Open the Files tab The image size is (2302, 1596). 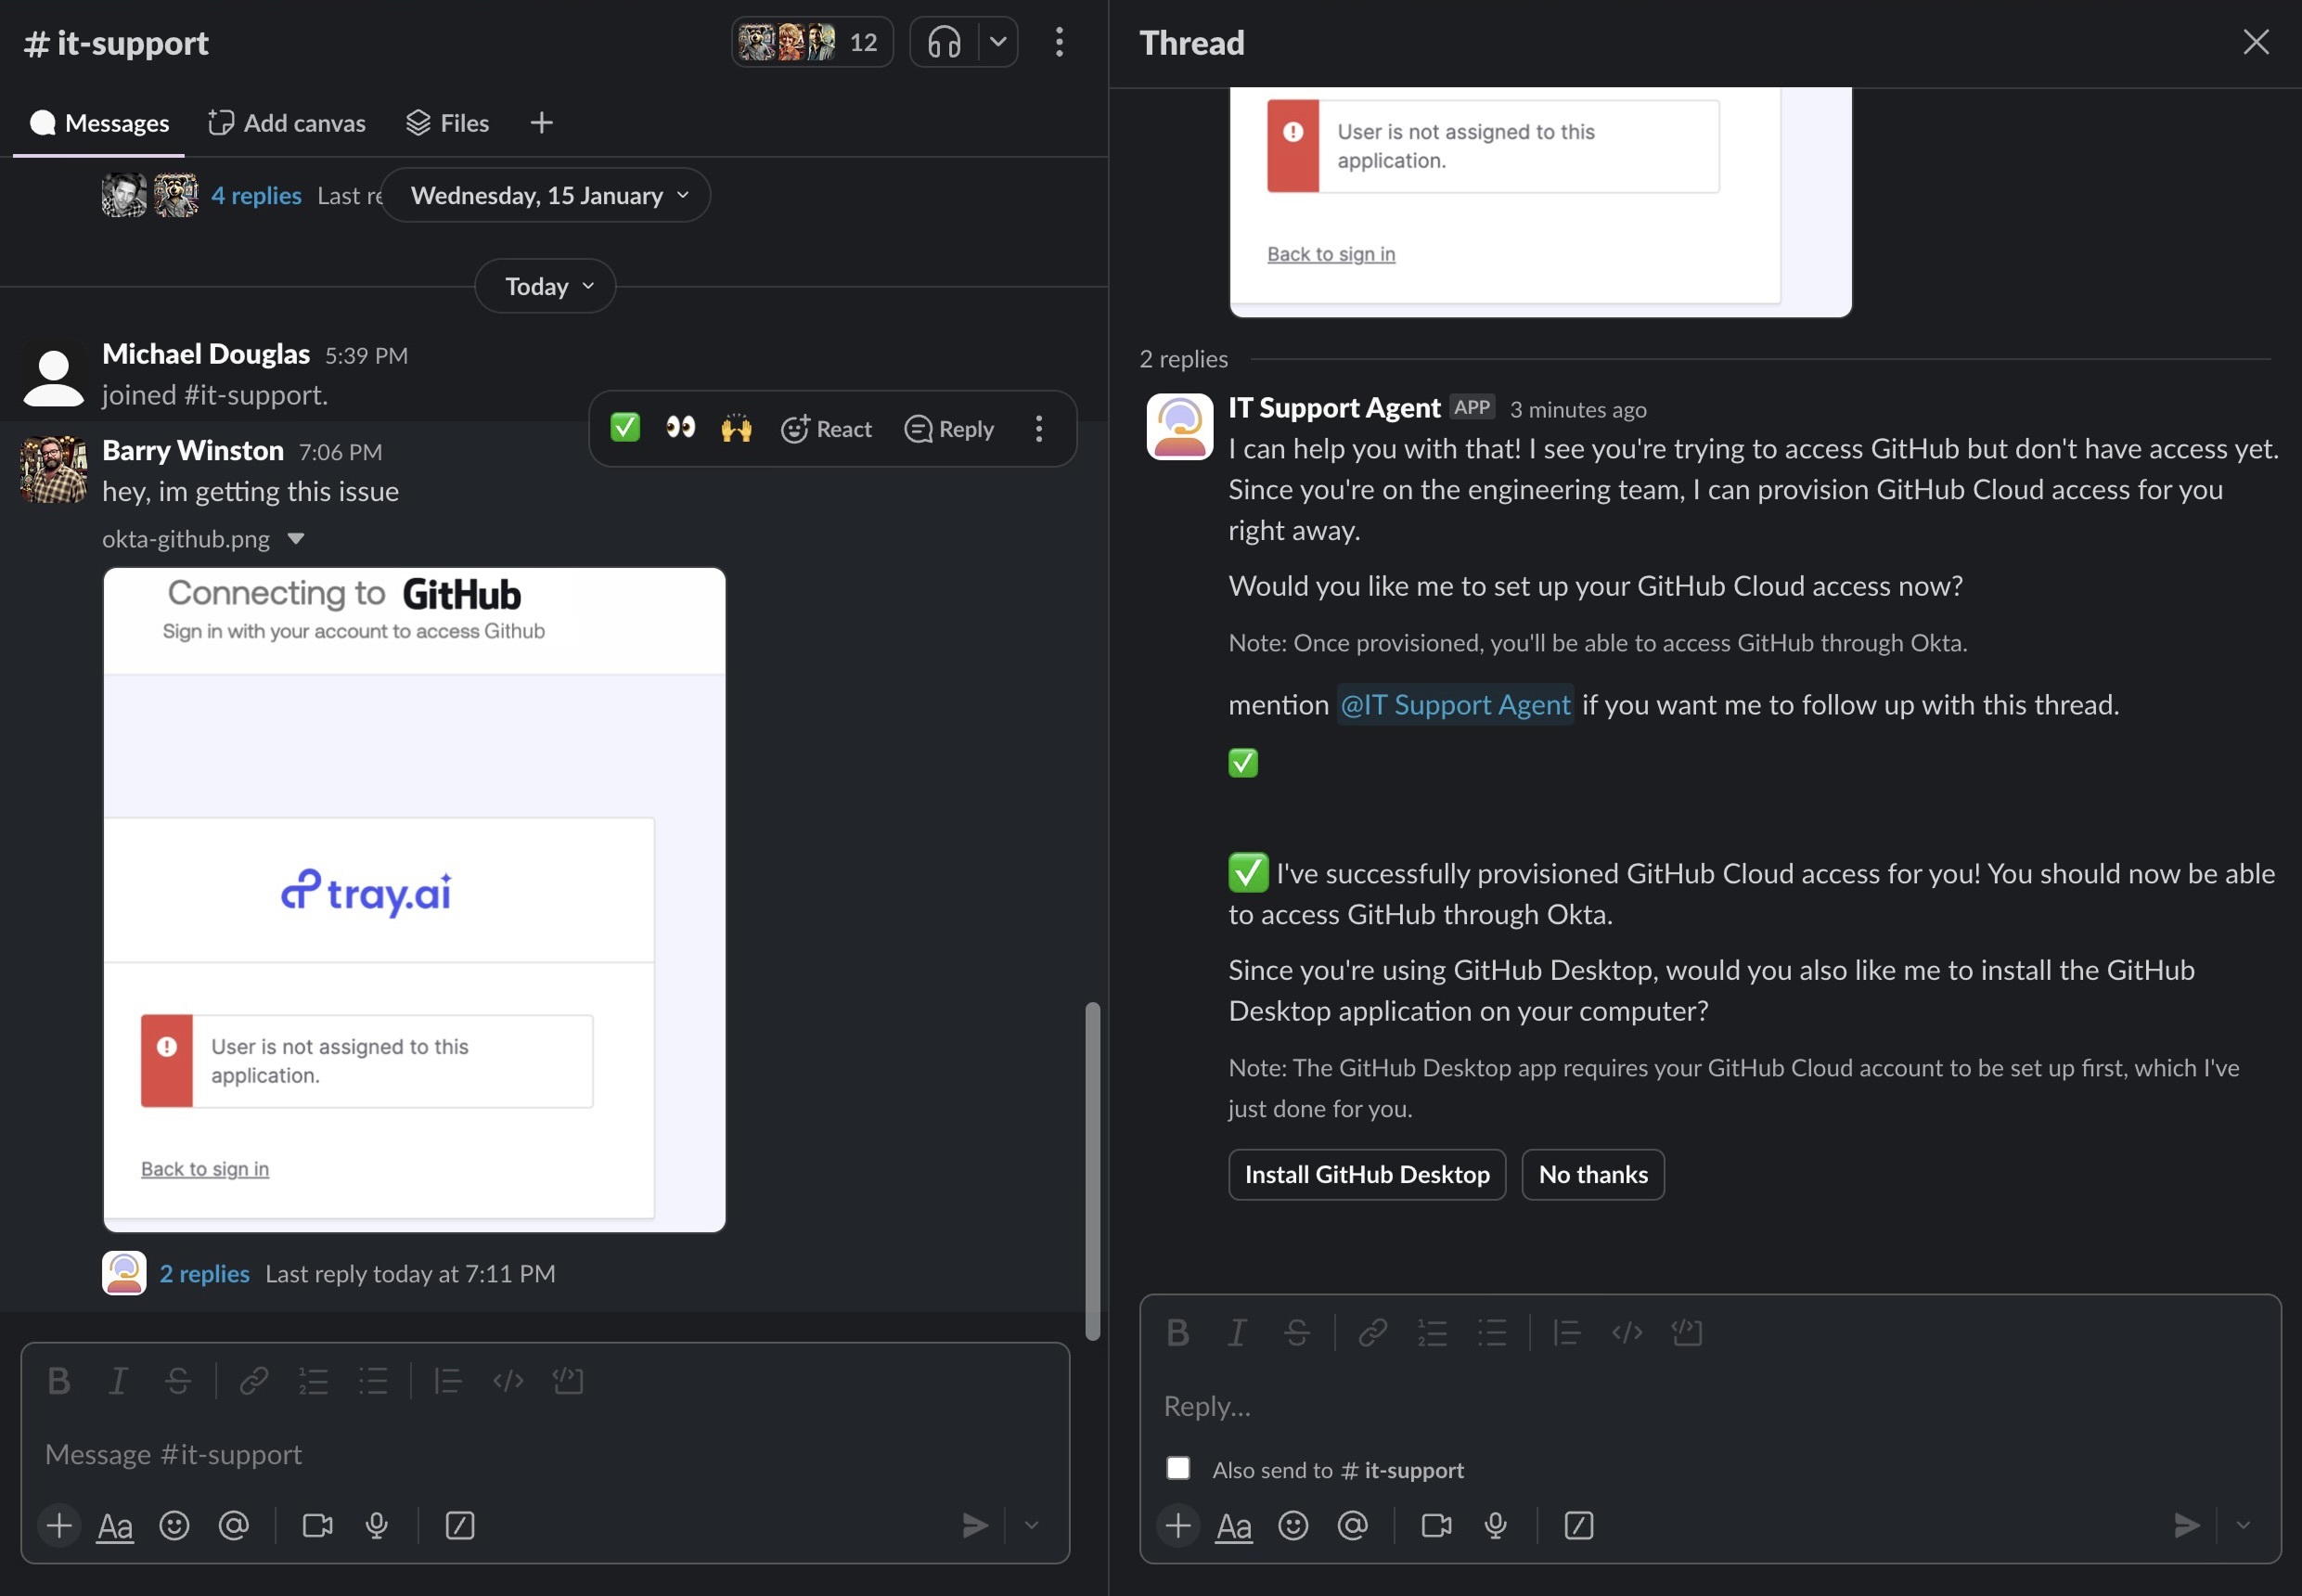pyautogui.click(x=447, y=123)
